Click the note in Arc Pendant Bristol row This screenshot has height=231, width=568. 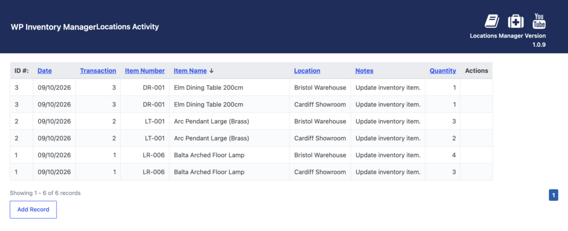388,121
